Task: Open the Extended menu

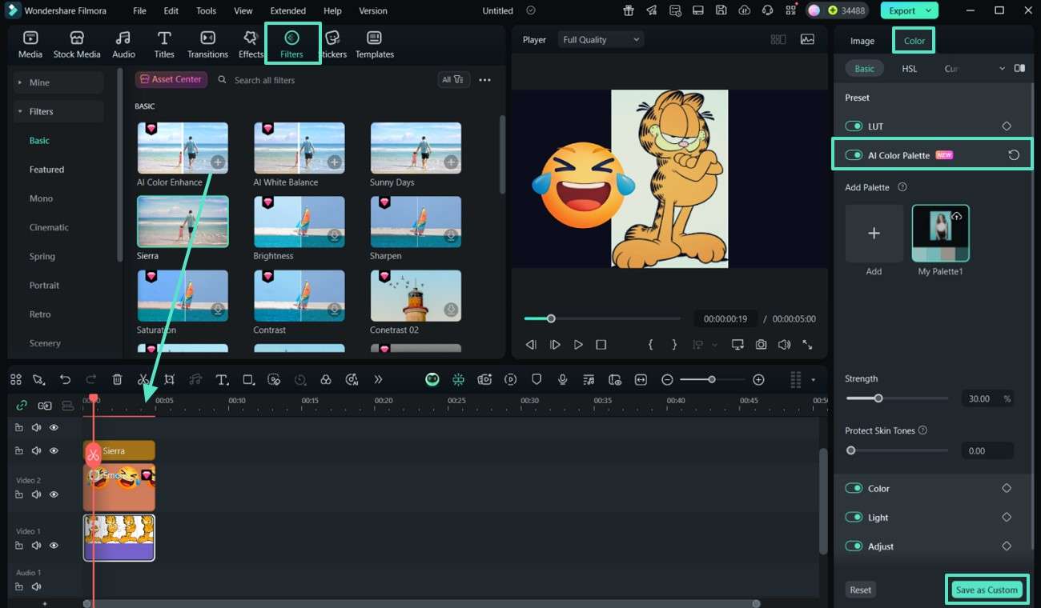Action: click(x=287, y=10)
